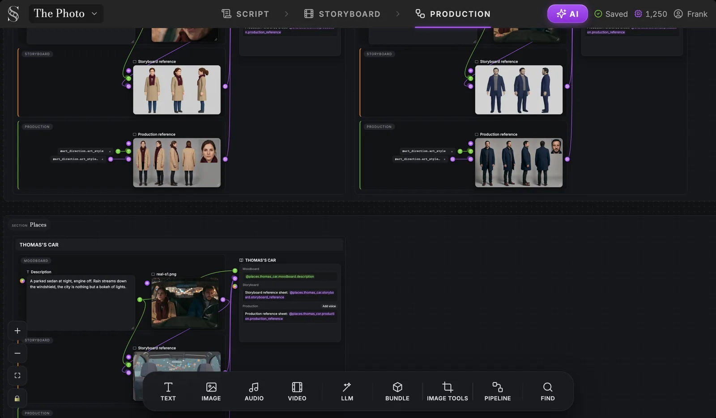This screenshot has height=418, width=716.
Task: Open the woman's storyboard reference thumbnail
Action: coord(177,90)
